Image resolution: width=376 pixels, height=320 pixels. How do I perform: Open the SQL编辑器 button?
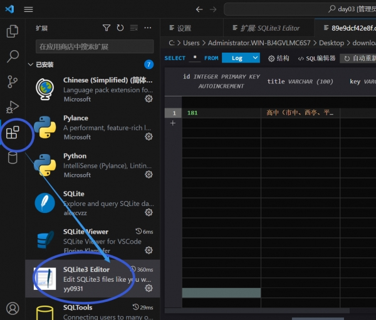(316, 58)
